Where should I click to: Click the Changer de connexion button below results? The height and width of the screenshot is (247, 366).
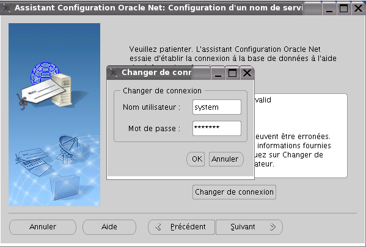point(234,192)
